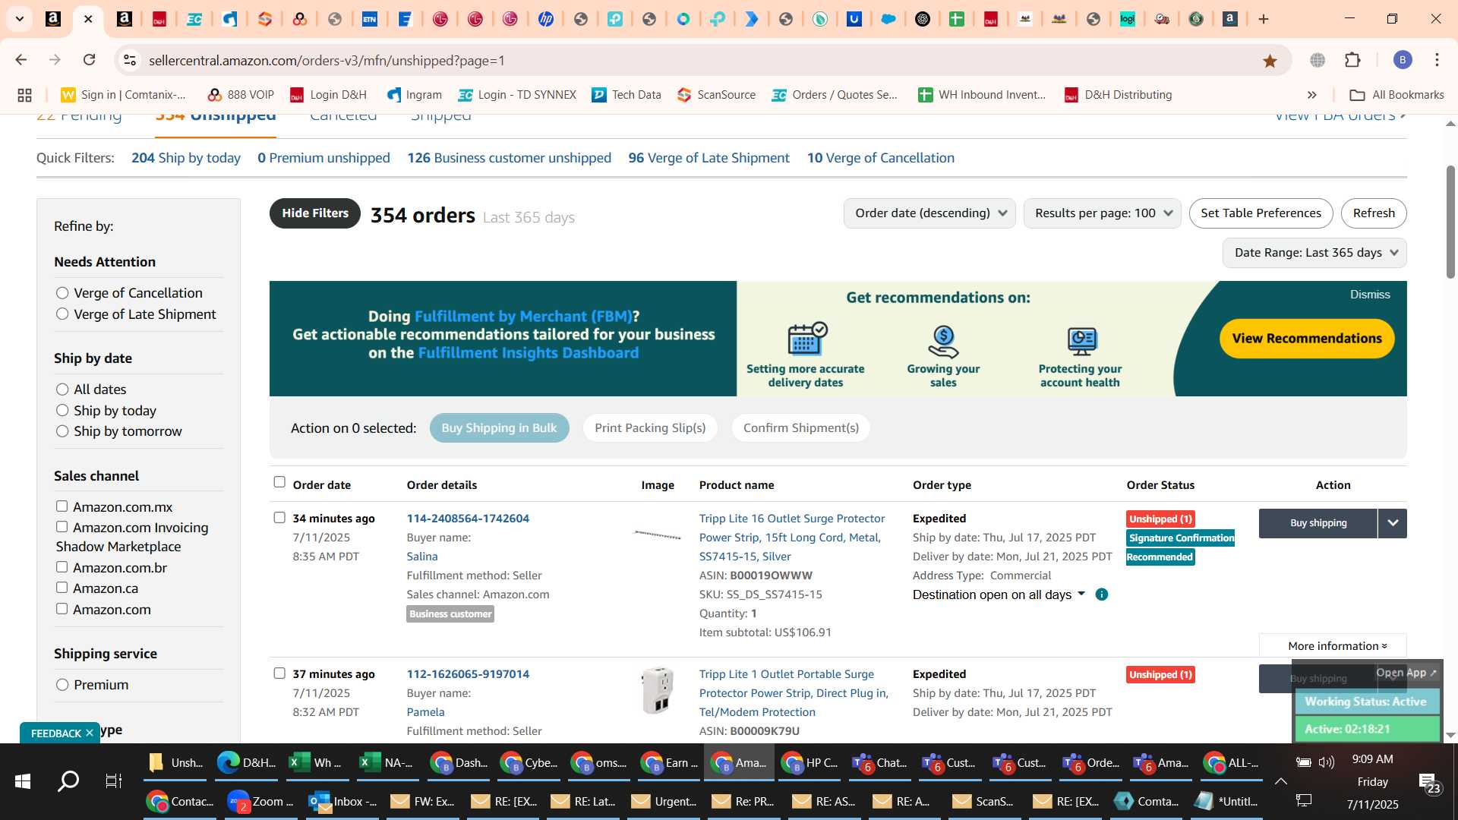Select Verge of Cancellation radio
The image size is (1458, 820).
pyautogui.click(x=62, y=293)
